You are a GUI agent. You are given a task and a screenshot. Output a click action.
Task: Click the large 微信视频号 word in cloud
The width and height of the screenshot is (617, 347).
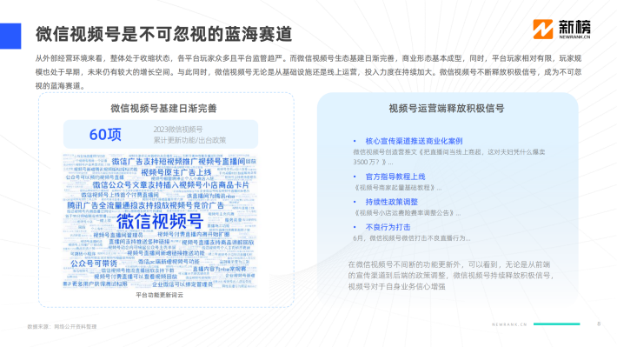coord(160,221)
